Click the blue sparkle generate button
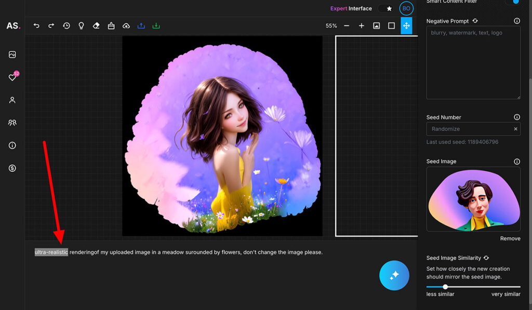 pos(394,275)
